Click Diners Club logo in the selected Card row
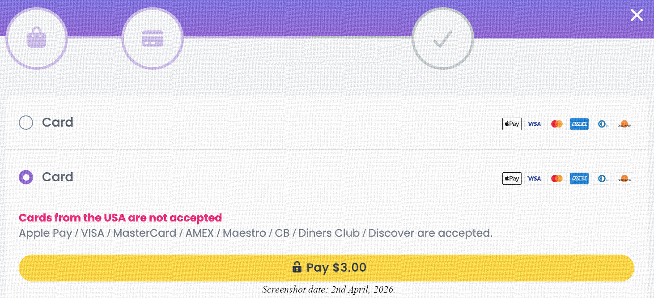The width and height of the screenshot is (654, 298). tap(602, 179)
